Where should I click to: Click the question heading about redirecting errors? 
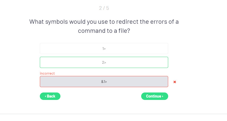point(104,26)
